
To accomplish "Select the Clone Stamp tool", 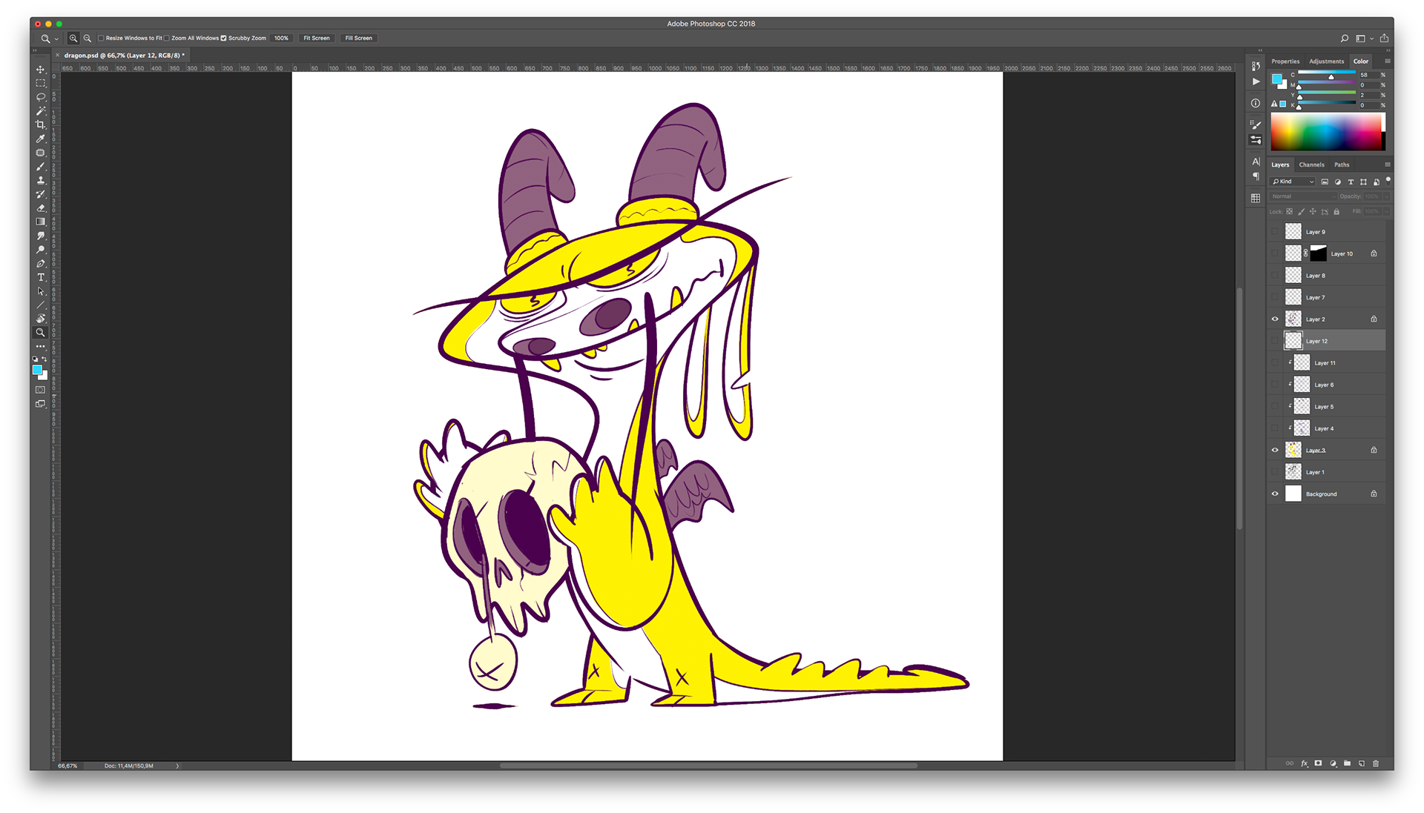I will pyautogui.click(x=41, y=180).
